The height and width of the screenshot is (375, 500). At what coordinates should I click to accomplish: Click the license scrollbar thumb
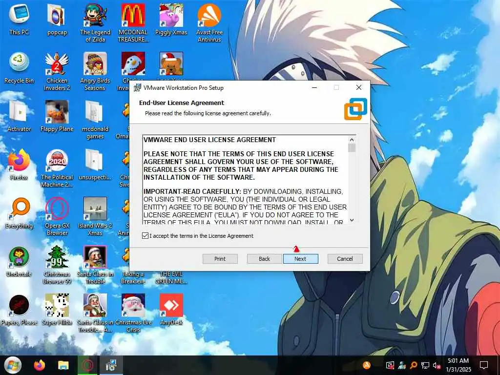(352, 148)
